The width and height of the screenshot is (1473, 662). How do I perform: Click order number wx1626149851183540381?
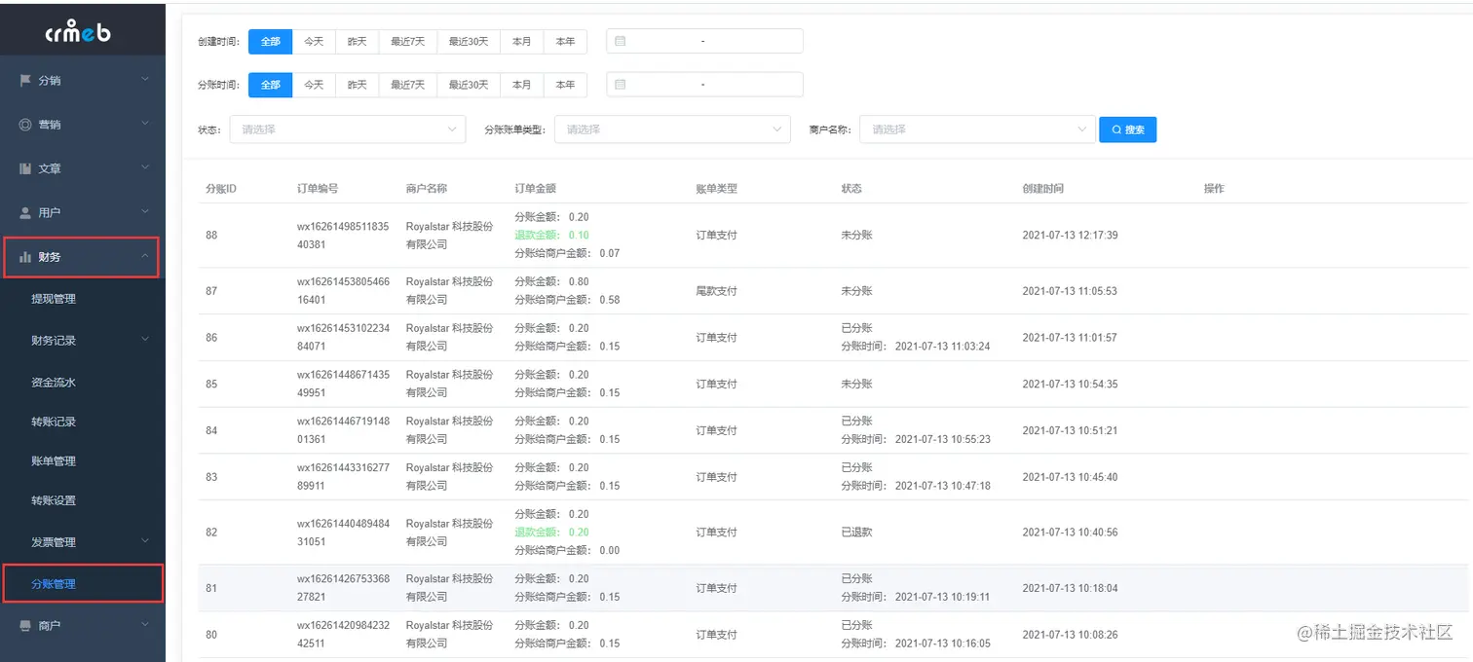click(343, 236)
